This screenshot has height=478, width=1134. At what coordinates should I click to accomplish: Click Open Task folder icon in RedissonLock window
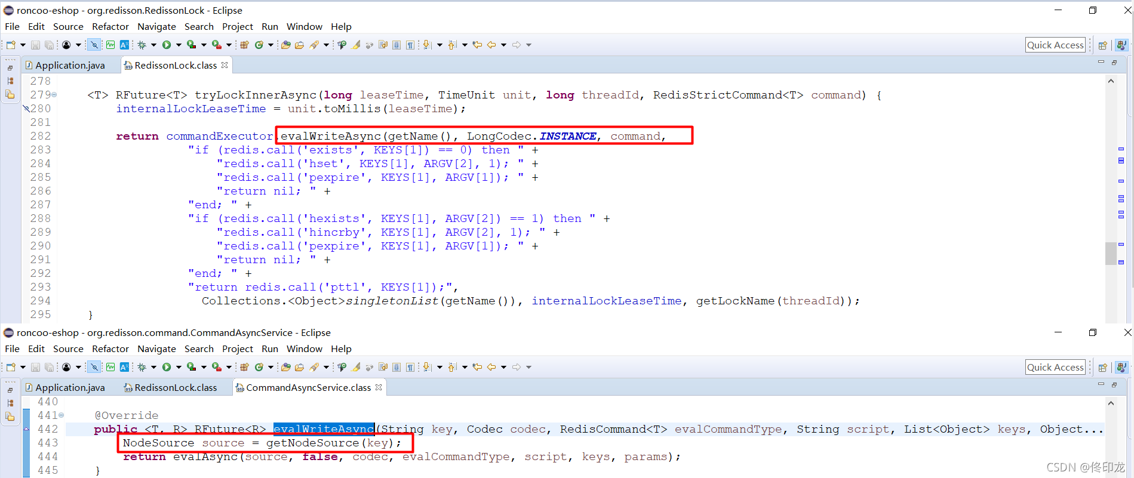click(299, 45)
